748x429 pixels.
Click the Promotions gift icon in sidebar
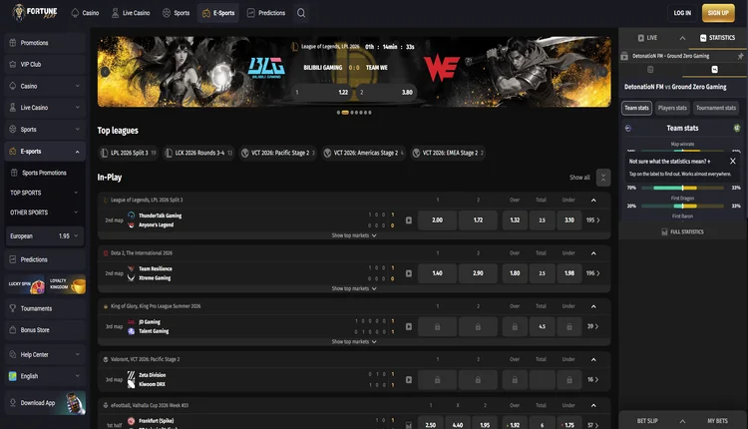13,43
